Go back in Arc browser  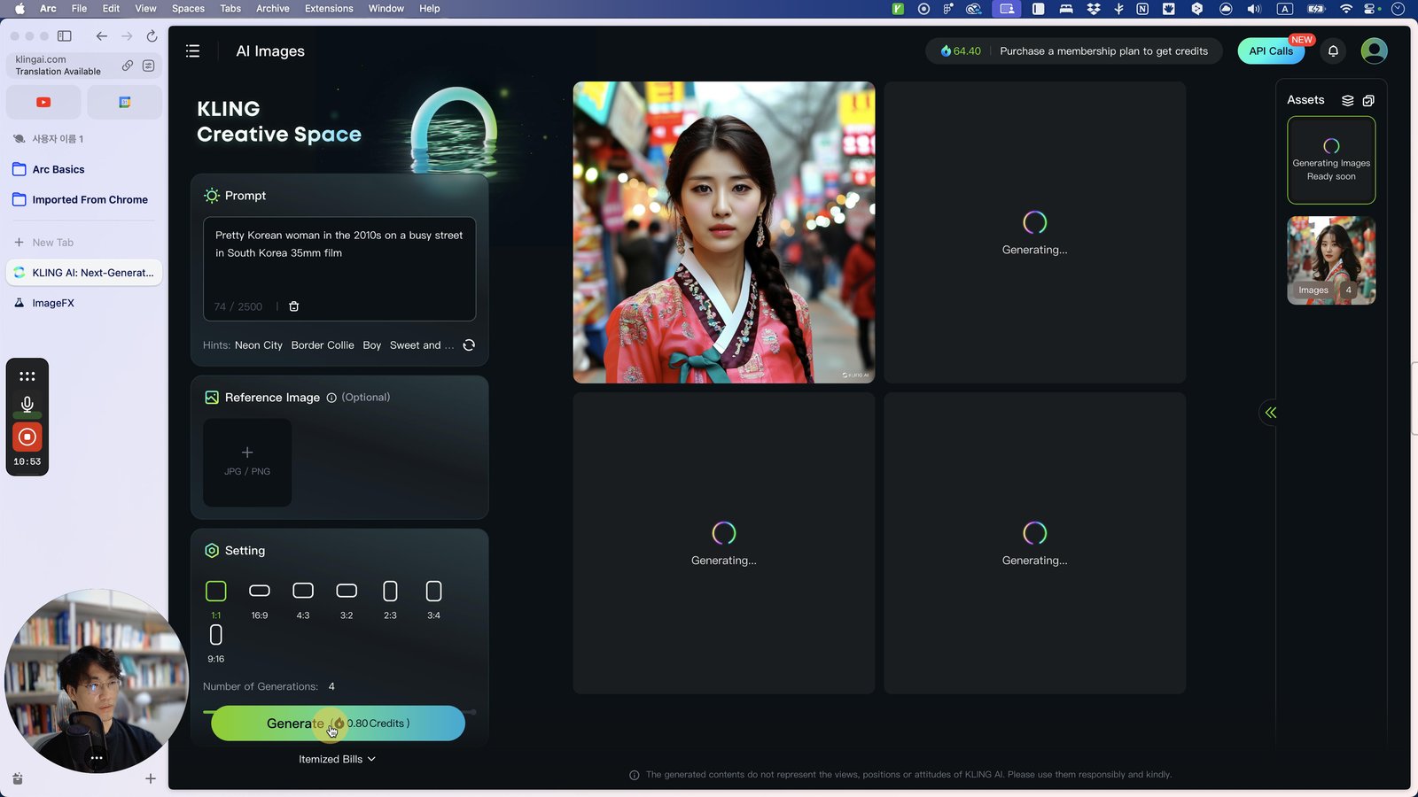pyautogui.click(x=102, y=36)
